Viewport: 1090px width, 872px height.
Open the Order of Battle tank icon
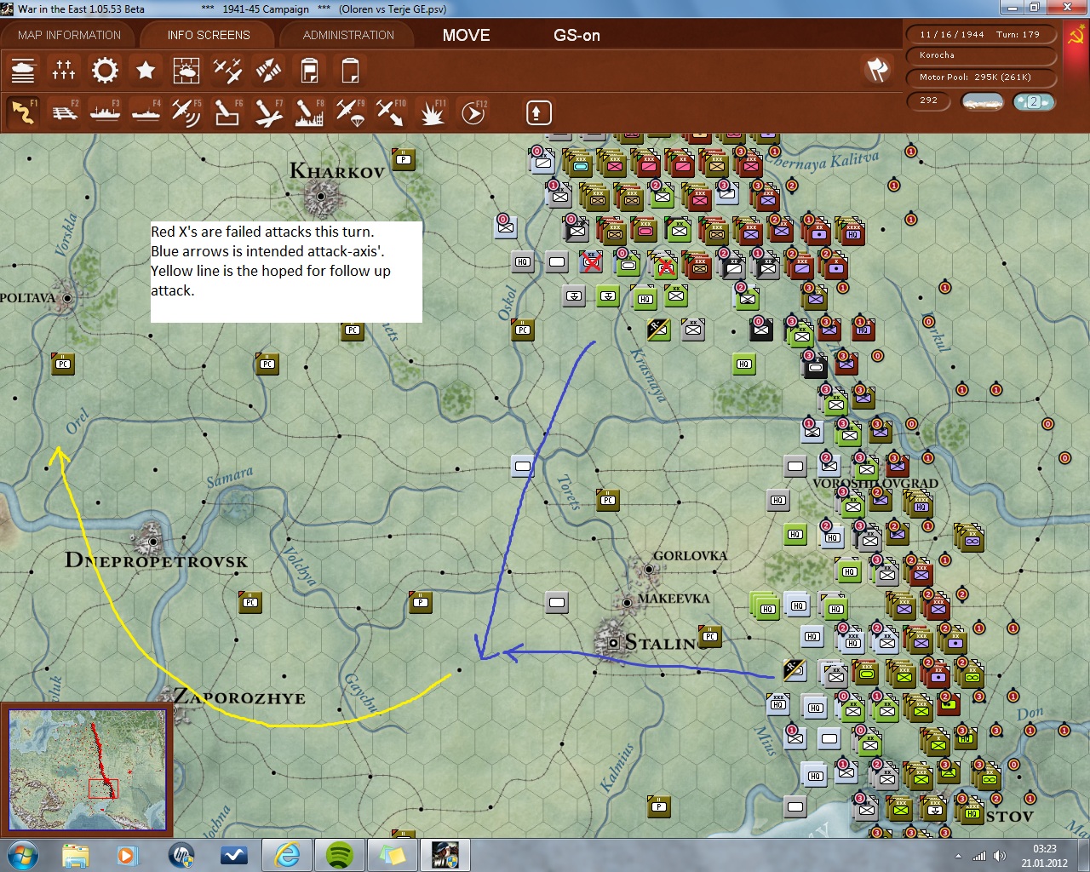click(x=23, y=70)
